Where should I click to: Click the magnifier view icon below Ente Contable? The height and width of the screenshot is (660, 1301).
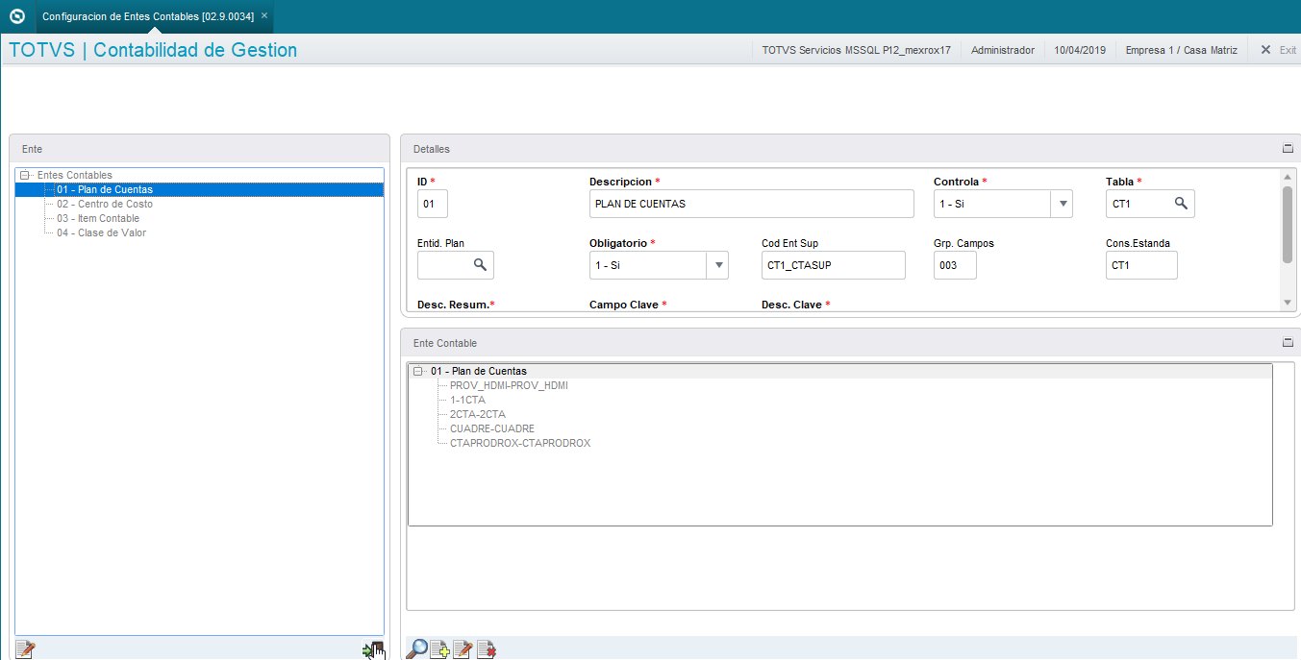pyautogui.click(x=417, y=649)
